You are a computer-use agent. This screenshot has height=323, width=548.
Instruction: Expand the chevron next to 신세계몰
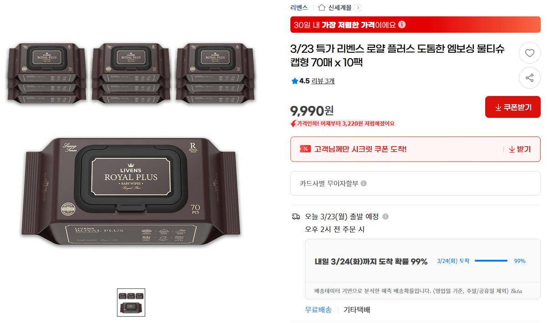pyautogui.click(x=358, y=7)
